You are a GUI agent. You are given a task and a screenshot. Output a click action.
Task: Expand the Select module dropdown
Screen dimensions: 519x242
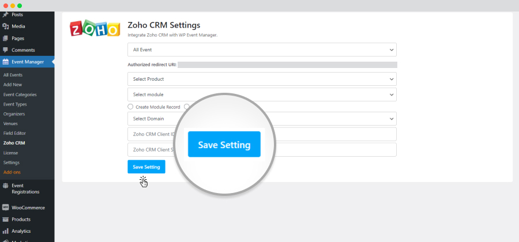tap(262, 94)
